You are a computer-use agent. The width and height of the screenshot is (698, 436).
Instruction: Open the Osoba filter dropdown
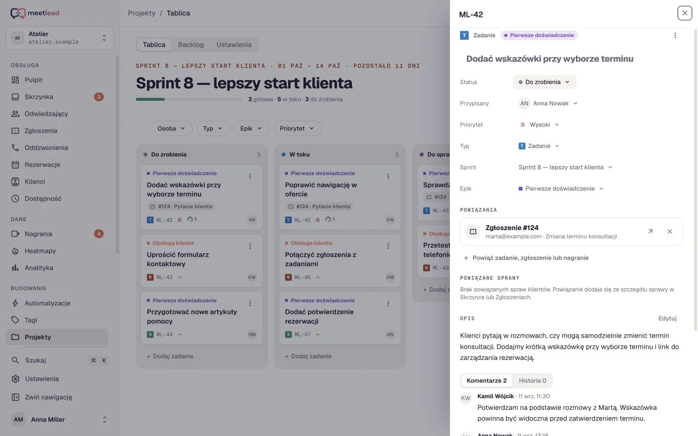click(x=172, y=128)
